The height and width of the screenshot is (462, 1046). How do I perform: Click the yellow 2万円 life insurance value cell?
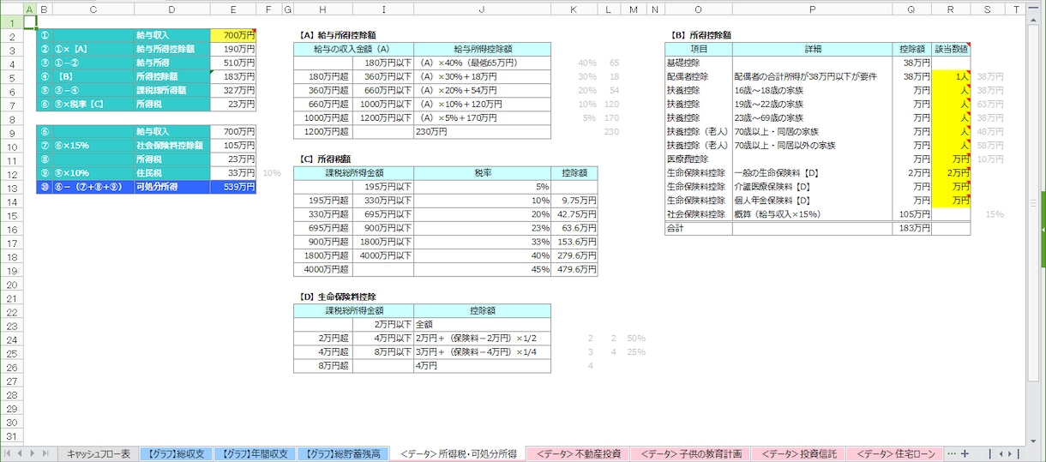(x=951, y=172)
